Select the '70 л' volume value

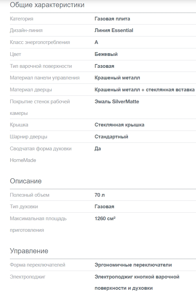click(100, 195)
